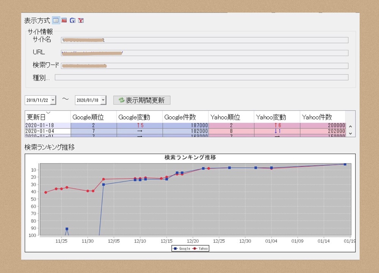Switch to the red ALL display mode

[64, 20]
